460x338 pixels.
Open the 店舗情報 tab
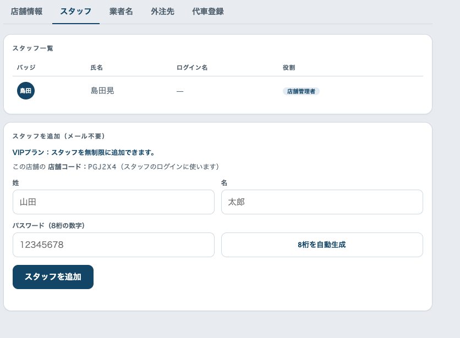[x=27, y=12]
